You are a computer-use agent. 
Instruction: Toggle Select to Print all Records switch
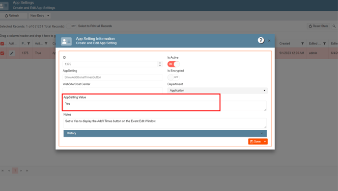coord(71,26)
